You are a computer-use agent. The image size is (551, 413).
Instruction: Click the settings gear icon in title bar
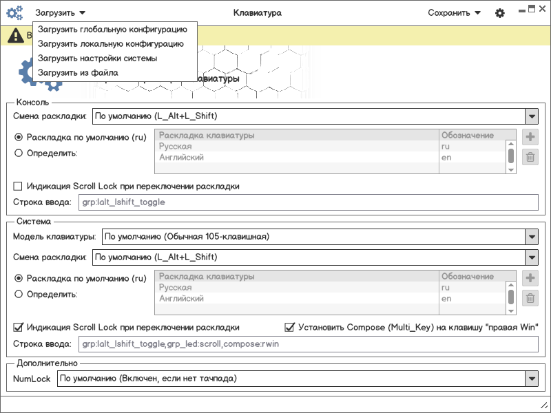[x=500, y=13]
